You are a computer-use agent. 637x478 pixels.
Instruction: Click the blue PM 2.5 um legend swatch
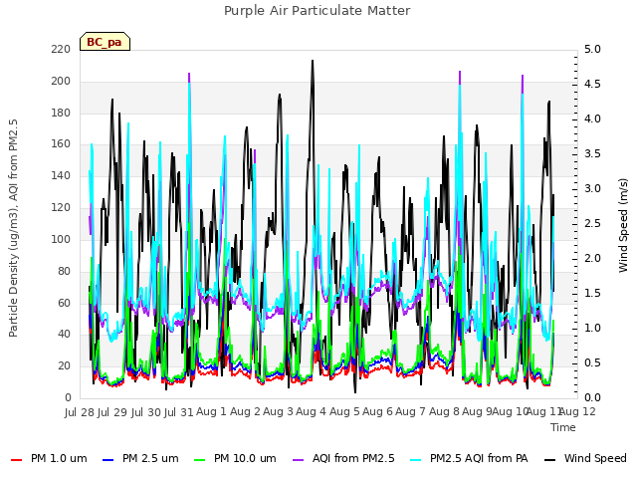[x=107, y=460]
